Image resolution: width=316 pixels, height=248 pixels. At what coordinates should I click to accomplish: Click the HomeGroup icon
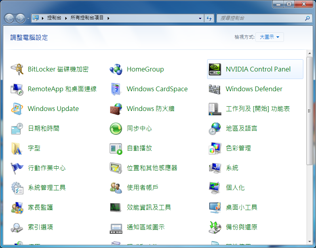pos(116,70)
